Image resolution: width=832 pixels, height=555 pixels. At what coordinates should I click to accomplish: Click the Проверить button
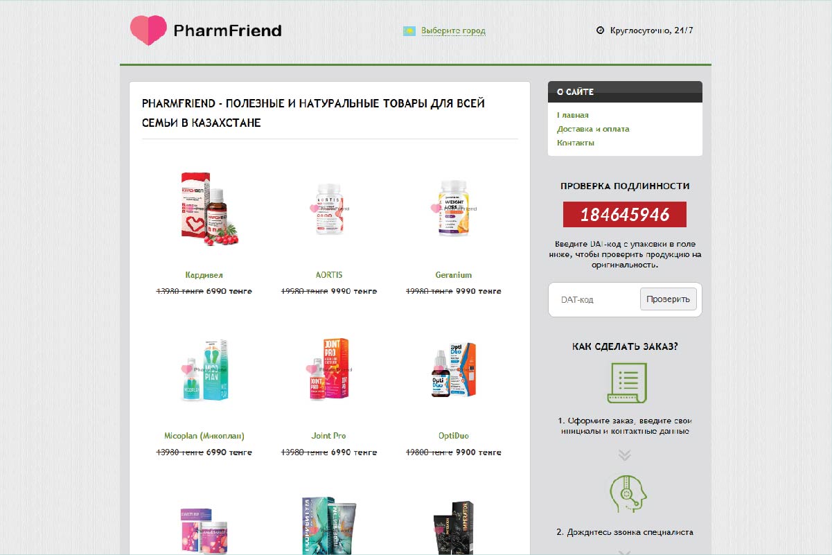668,299
